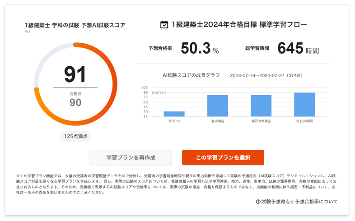The height and width of the screenshot is (221, 355).
Task: Click the third blue bar in the growth chart
Action: click(x=261, y=106)
